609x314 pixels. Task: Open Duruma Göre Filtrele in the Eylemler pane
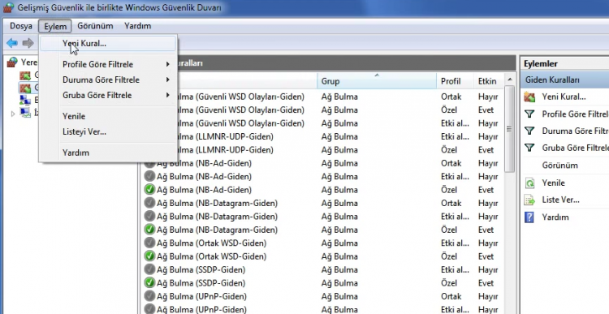click(x=575, y=131)
